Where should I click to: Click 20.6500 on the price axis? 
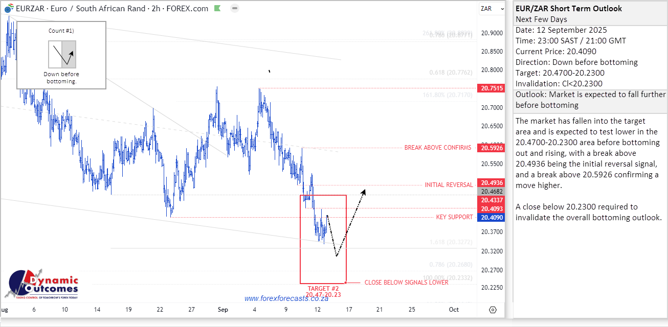click(492, 126)
